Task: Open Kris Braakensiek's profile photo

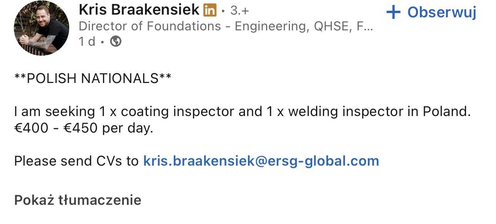Action: tap(42, 28)
